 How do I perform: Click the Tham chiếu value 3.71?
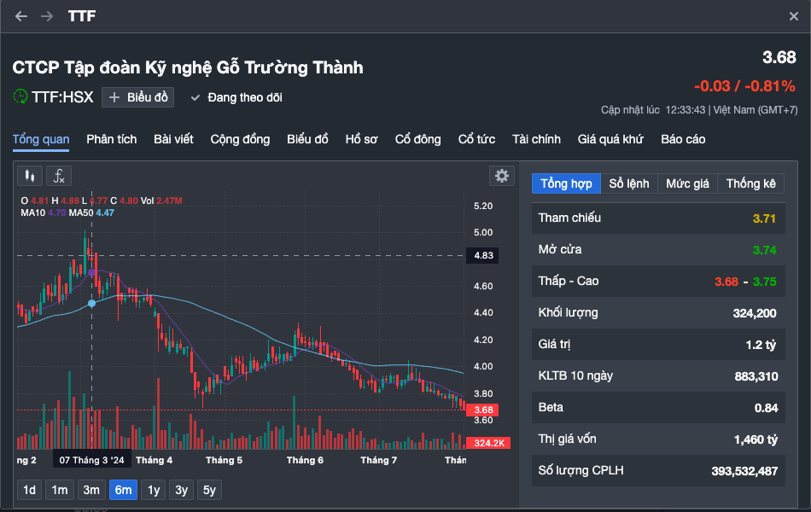click(764, 218)
